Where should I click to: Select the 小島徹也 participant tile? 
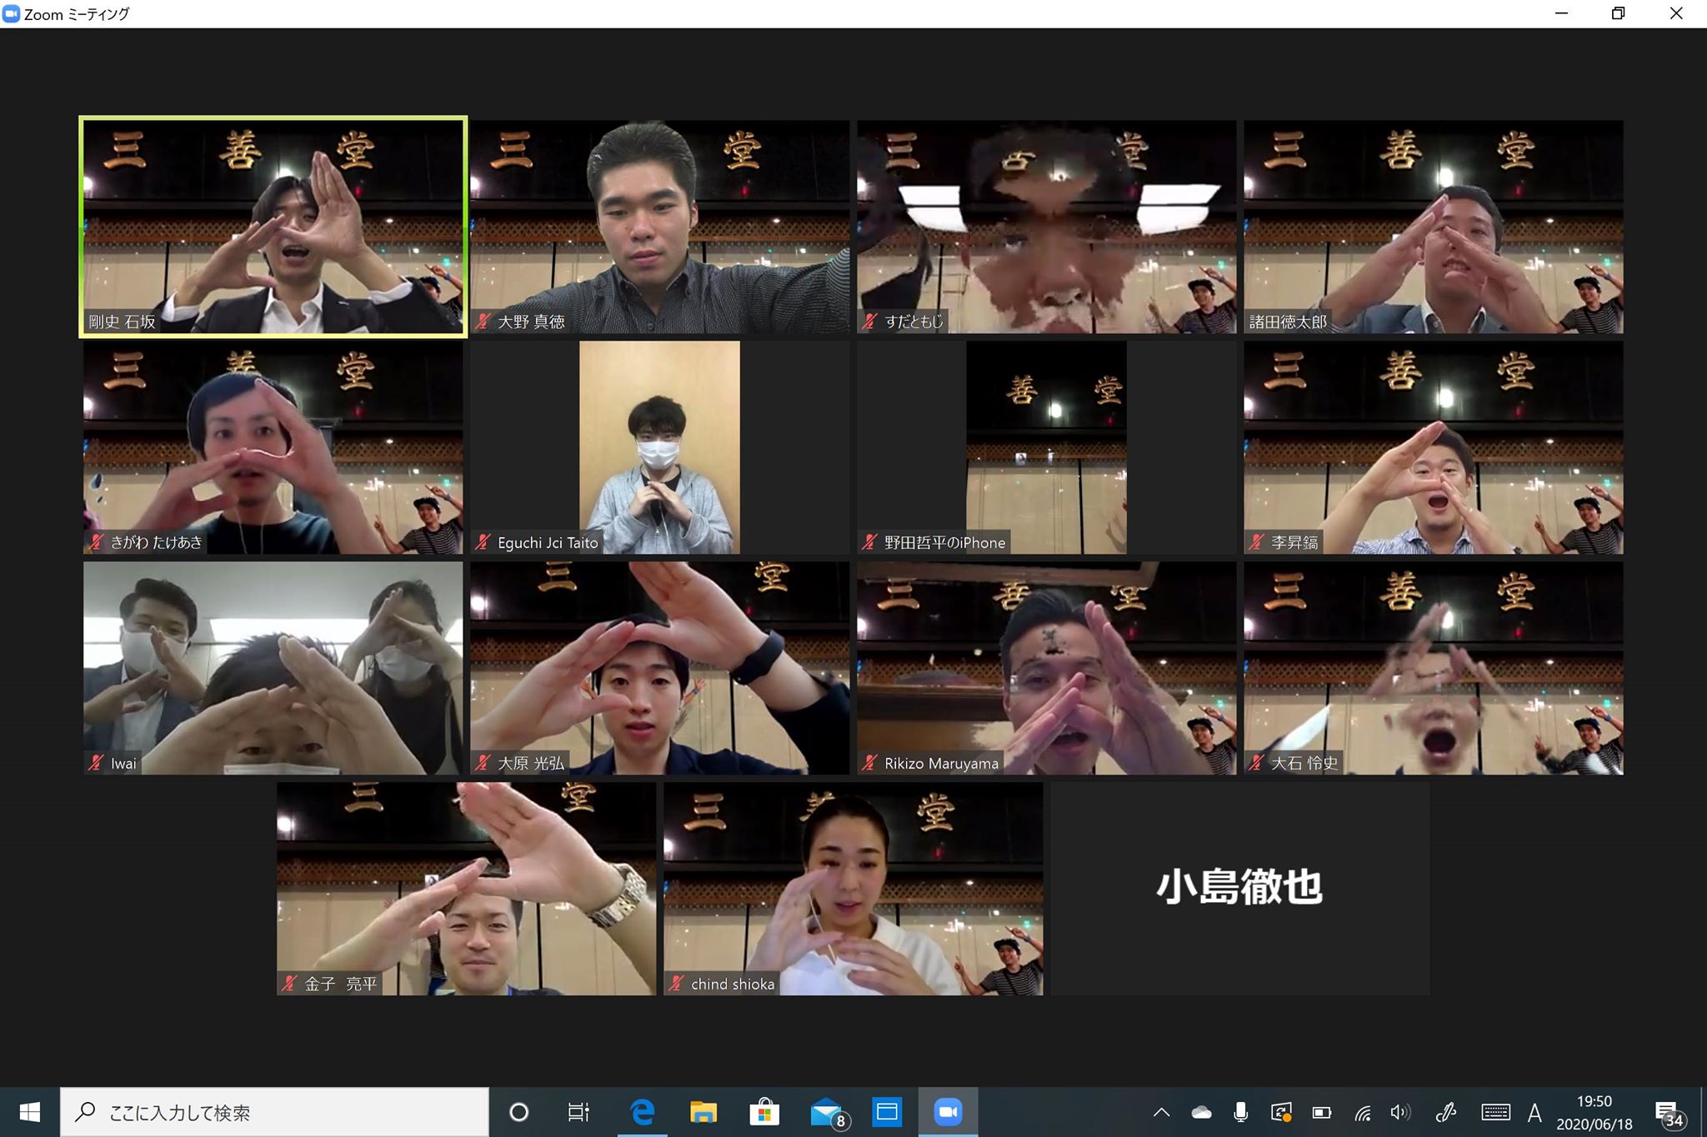coord(1239,888)
